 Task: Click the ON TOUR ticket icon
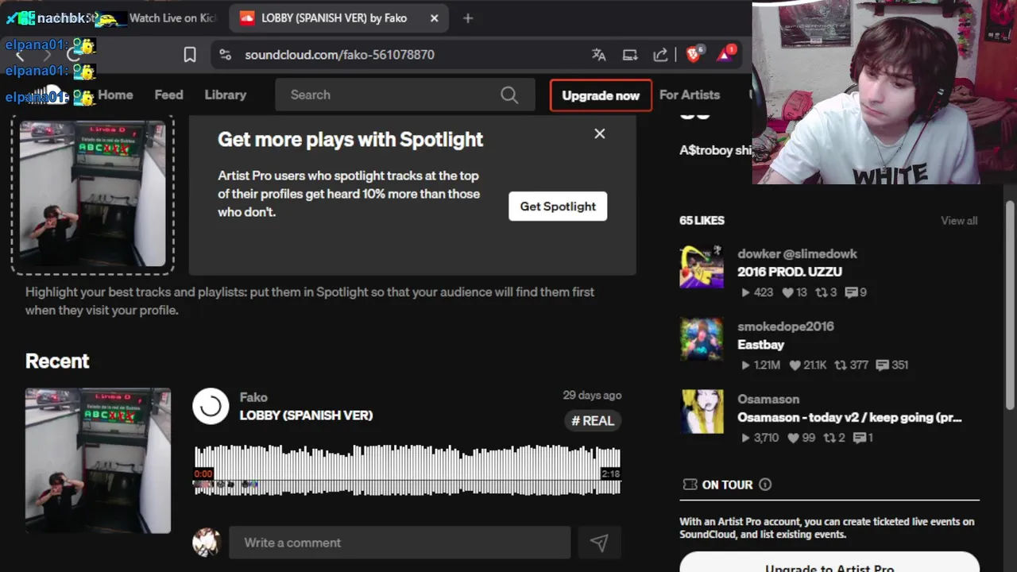(689, 485)
